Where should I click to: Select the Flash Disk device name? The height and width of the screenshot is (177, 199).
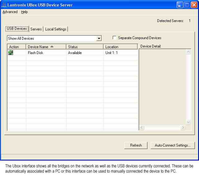pyautogui.click(x=35, y=53)
